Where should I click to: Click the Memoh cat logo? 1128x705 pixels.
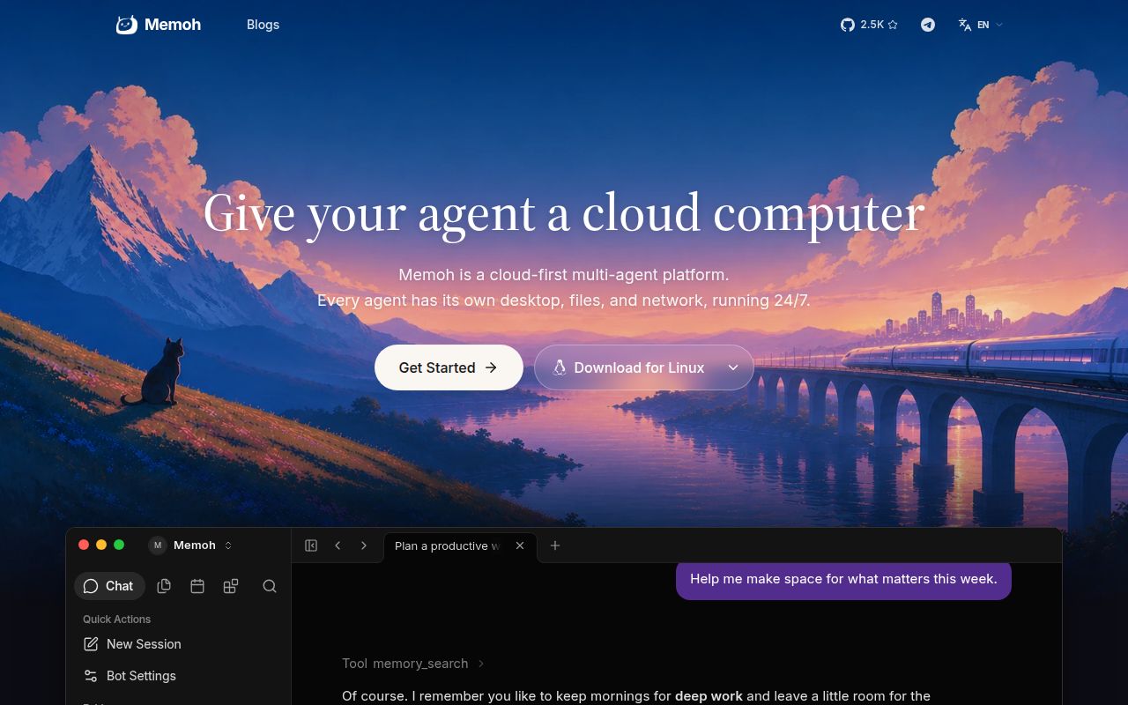127,25
